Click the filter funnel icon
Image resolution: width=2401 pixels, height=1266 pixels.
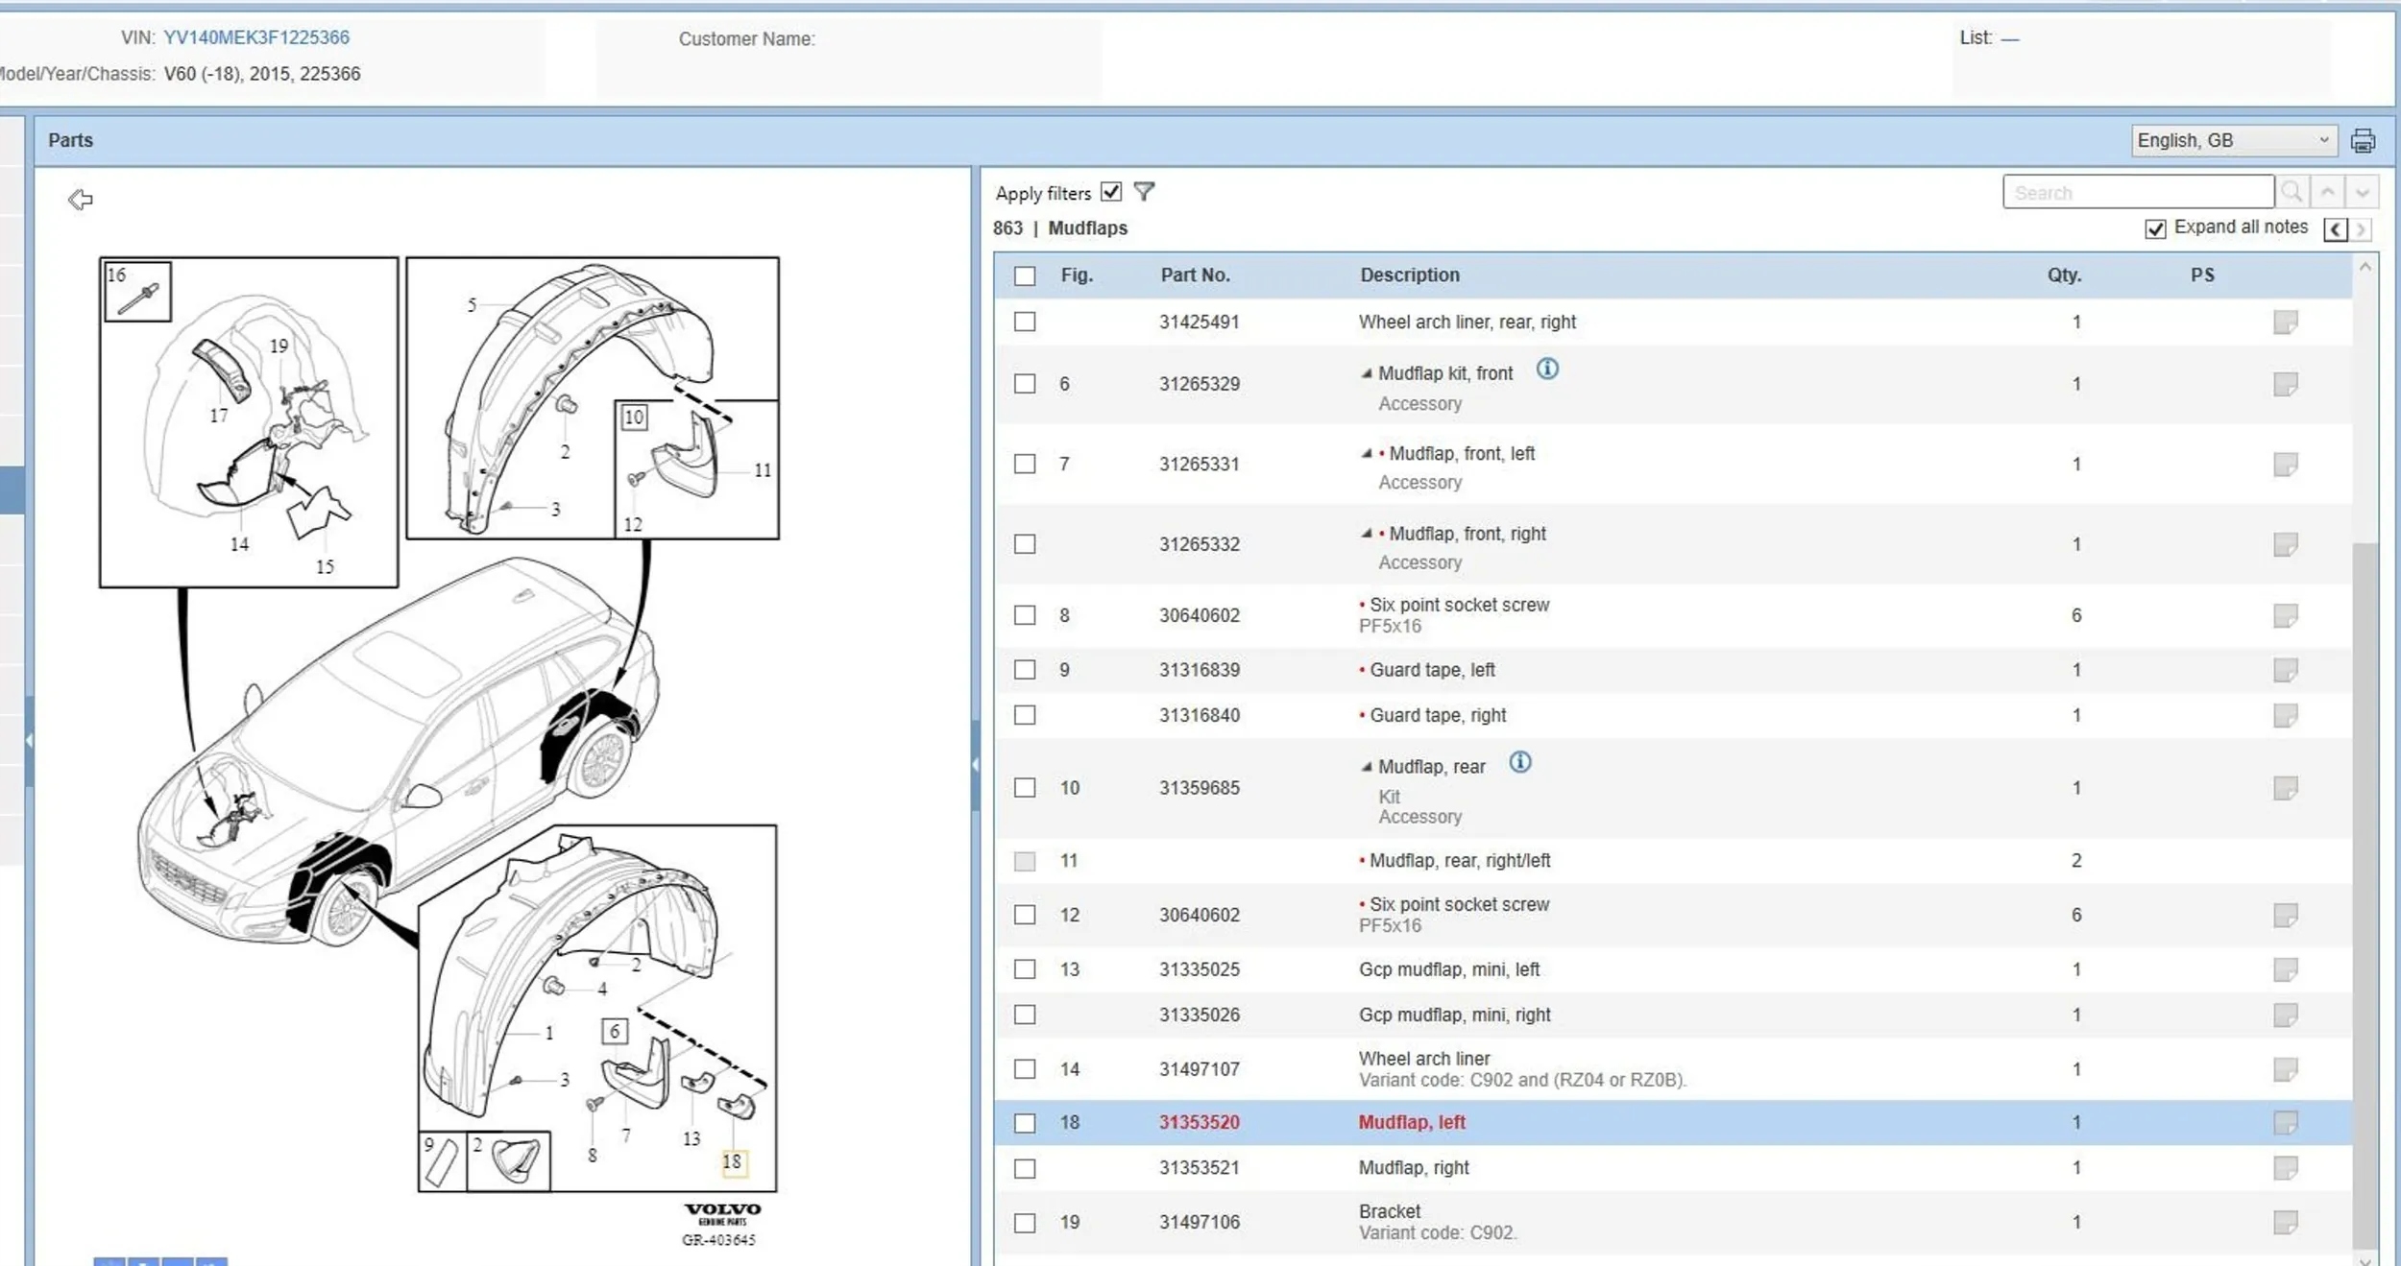point(1144,192)
